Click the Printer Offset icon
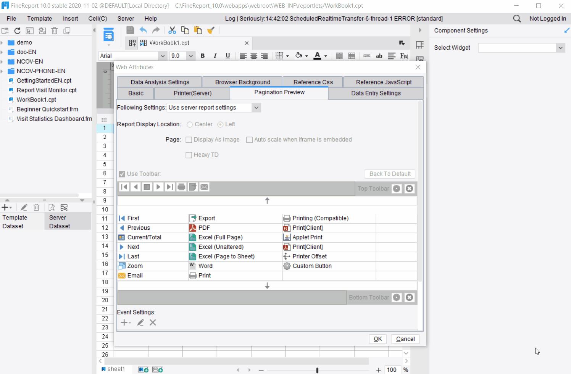The width and height of the screenshot is (571, 374). [286, 256]
